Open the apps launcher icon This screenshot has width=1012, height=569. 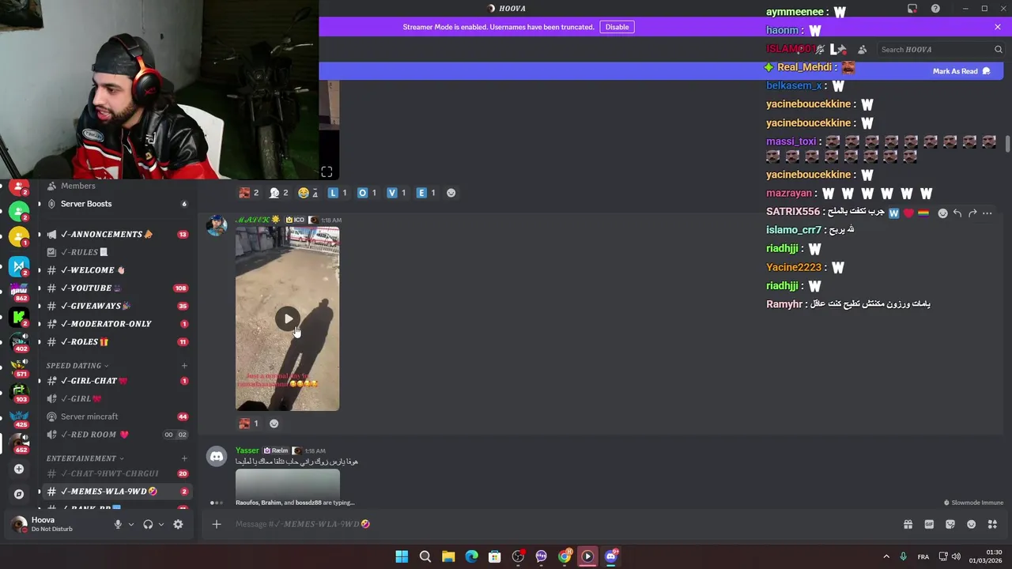(993, 524)
